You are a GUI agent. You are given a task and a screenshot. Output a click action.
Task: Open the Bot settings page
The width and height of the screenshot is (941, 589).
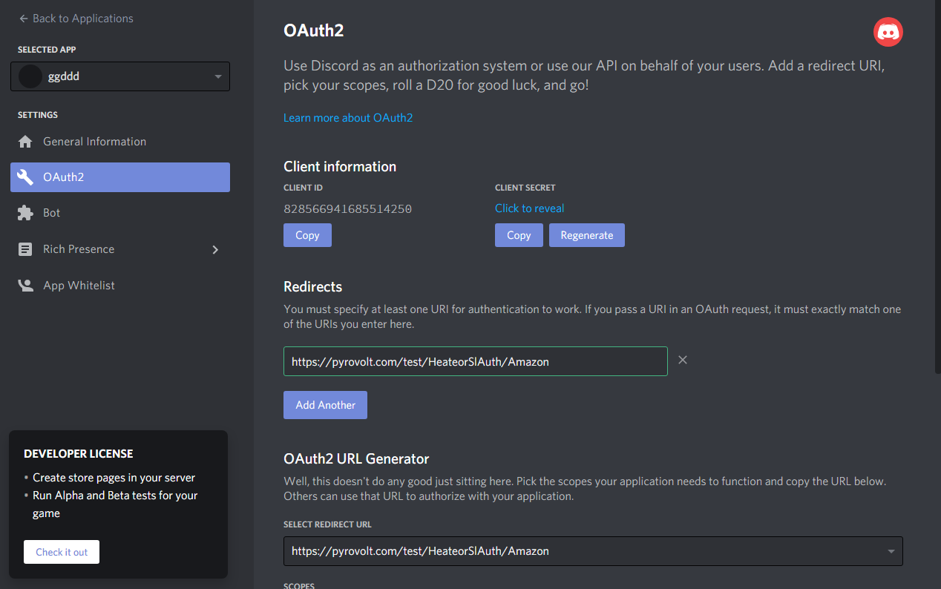[52, 213]
